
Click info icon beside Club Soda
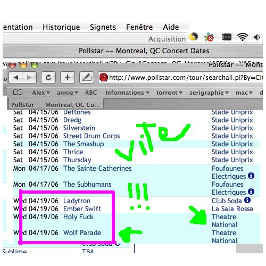pyautogui.click(x=247, y=200)
